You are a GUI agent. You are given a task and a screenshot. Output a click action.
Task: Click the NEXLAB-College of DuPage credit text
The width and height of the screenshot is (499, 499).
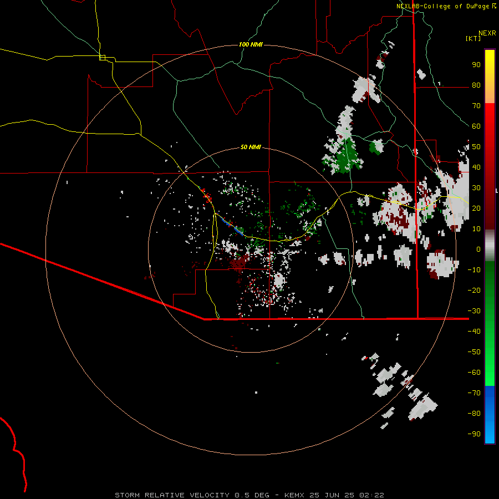tap(442, 6)
